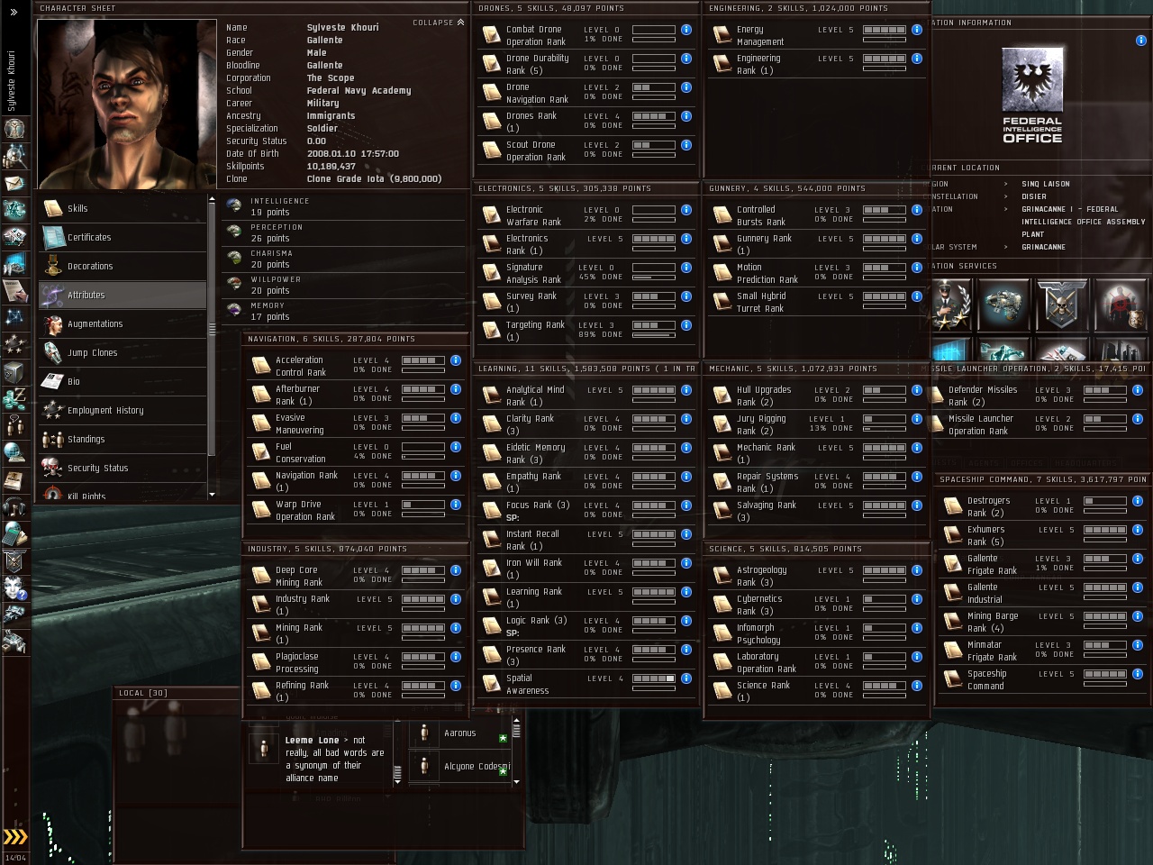
Task: Collapse the Navigation skill group header
Action: [x=357, y=339]
